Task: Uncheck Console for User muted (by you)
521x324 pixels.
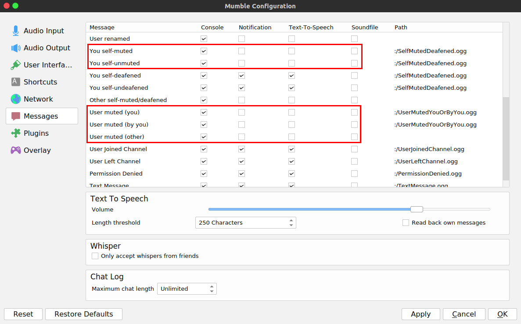Action: pyautogui.click(x=204, y=124)
